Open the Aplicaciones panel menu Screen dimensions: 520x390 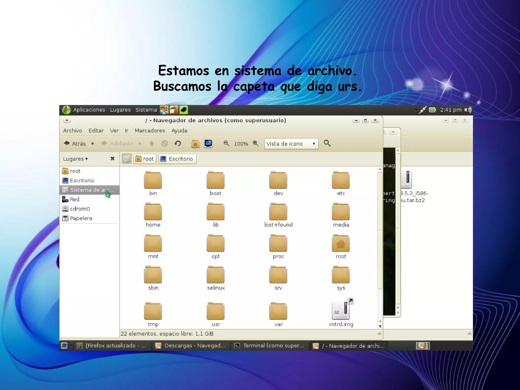89,110
